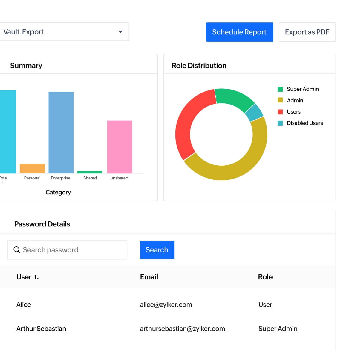Screen dimensions: 349x363
Task: Focus the Search password input field
Action: [72, 250]
